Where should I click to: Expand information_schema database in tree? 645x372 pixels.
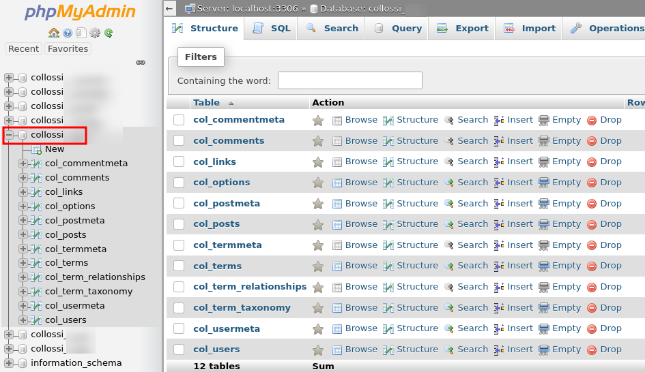9,363
